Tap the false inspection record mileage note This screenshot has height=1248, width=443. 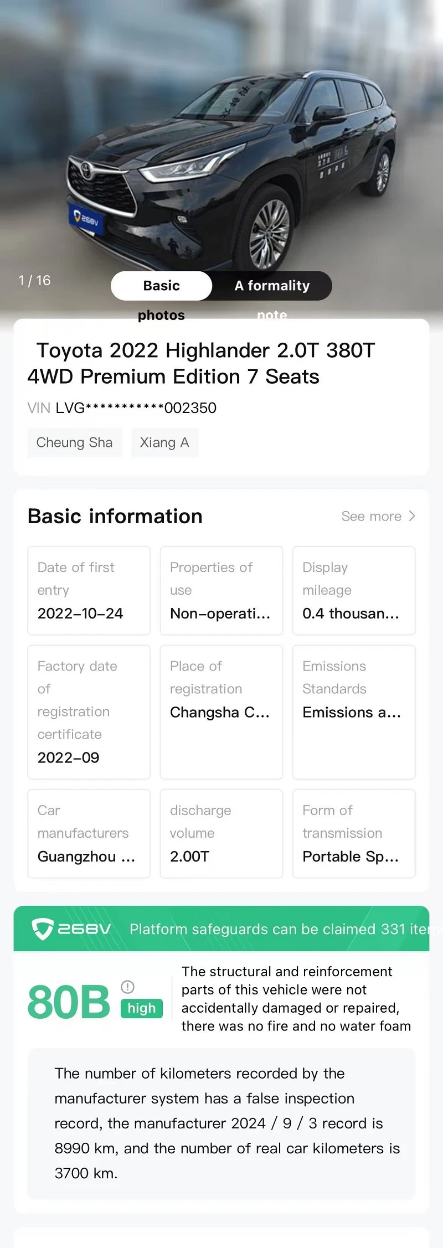[221, 1123]
